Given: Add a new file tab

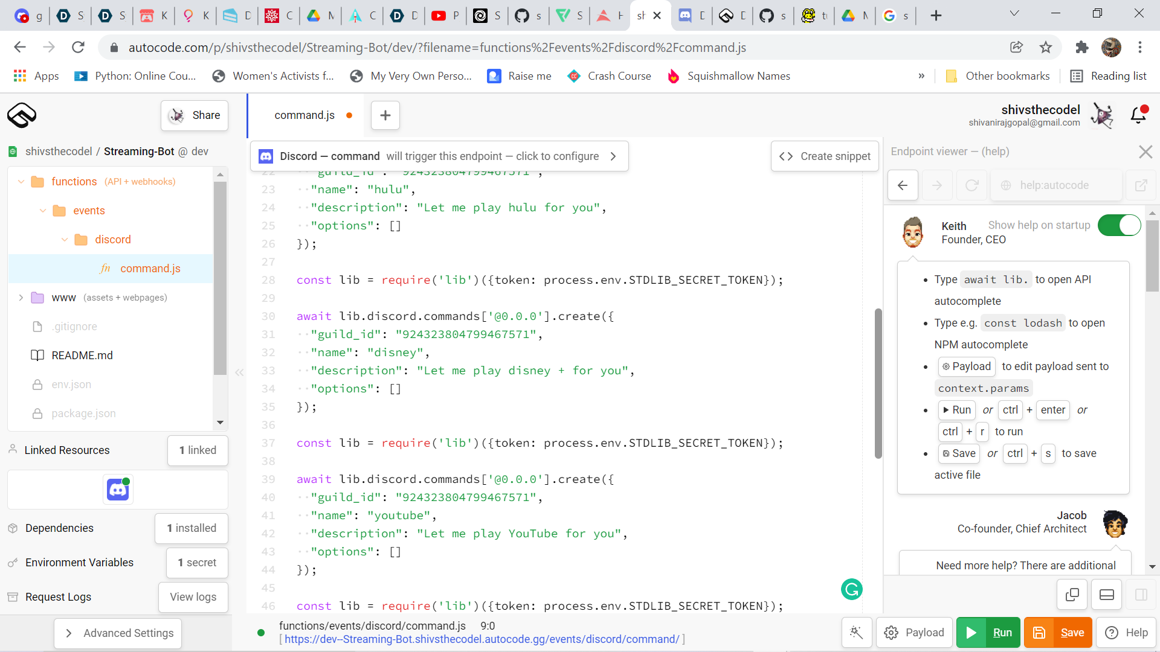Looking at the screenshot, I should click(385, 115).
